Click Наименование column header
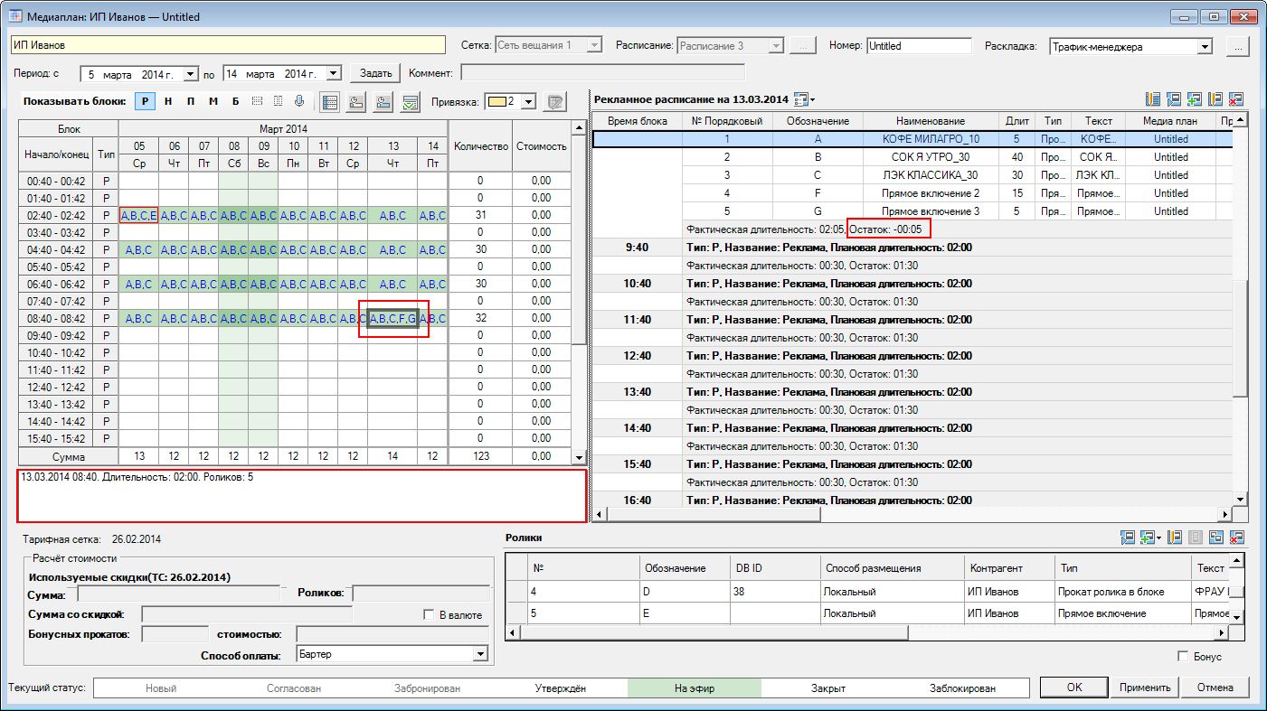 pos(930,121)
